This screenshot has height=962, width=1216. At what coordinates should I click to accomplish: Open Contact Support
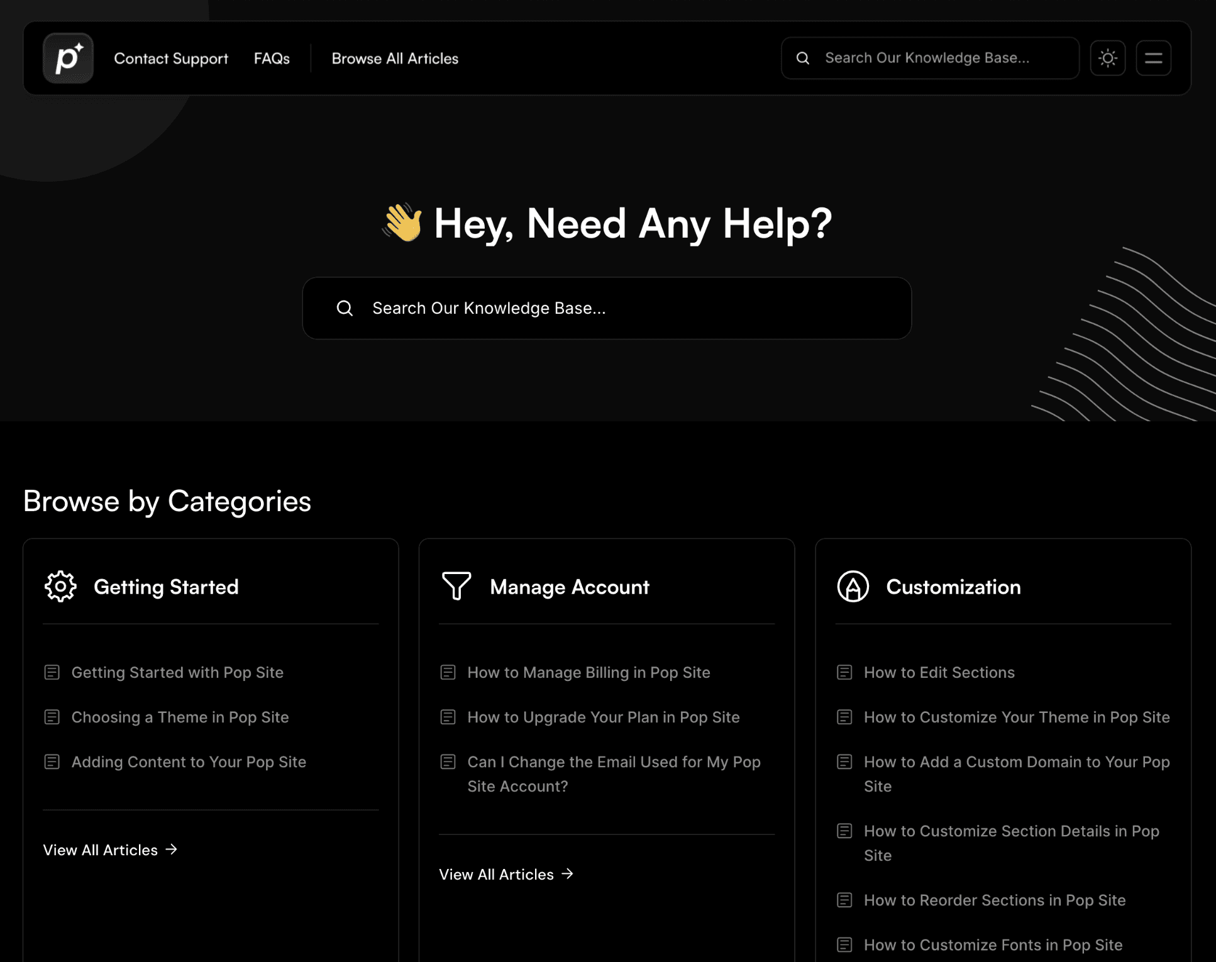(x=170, y=58)
